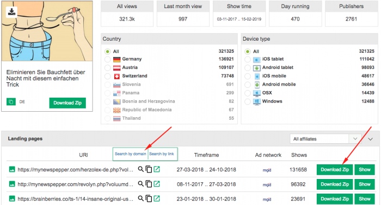This screenshot has width=381, height=205.
Task: Click mgid network logo in brainberries row
Action: pyautogui.click(x=267, y=200)
